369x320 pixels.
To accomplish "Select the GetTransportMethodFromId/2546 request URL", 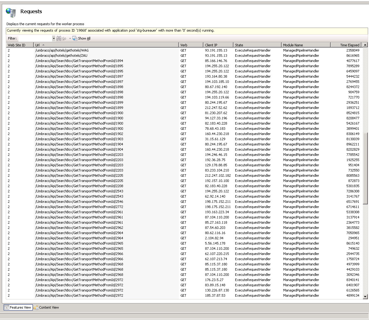I will pyautogui.click(x=79, y=202).
